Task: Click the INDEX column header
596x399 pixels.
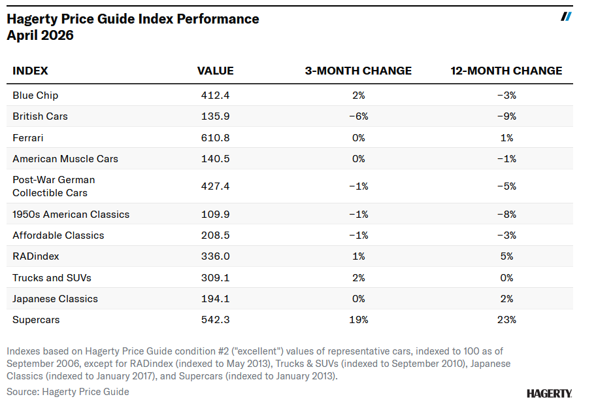Action: [31, 71]
